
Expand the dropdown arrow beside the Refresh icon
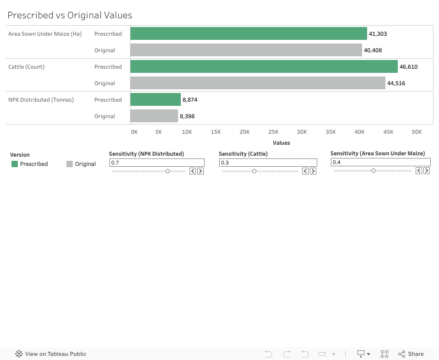334,354
